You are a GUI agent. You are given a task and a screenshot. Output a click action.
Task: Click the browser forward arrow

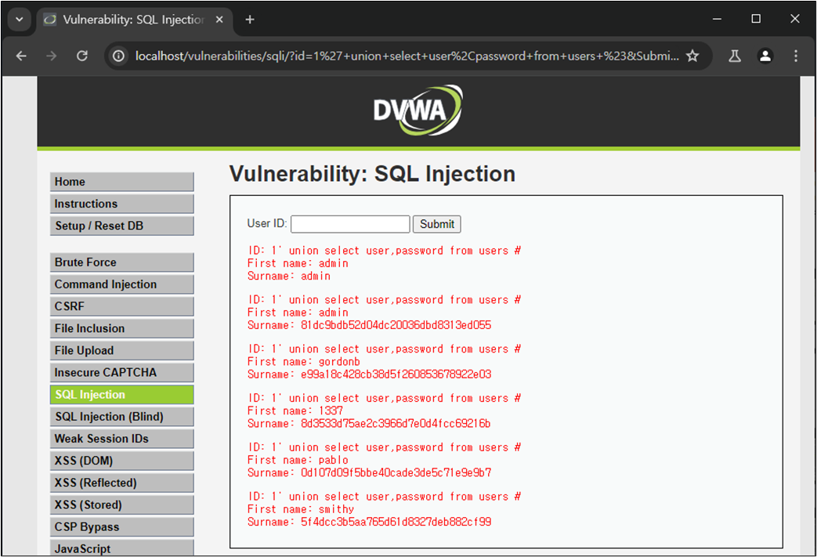[x=51, y=56]
